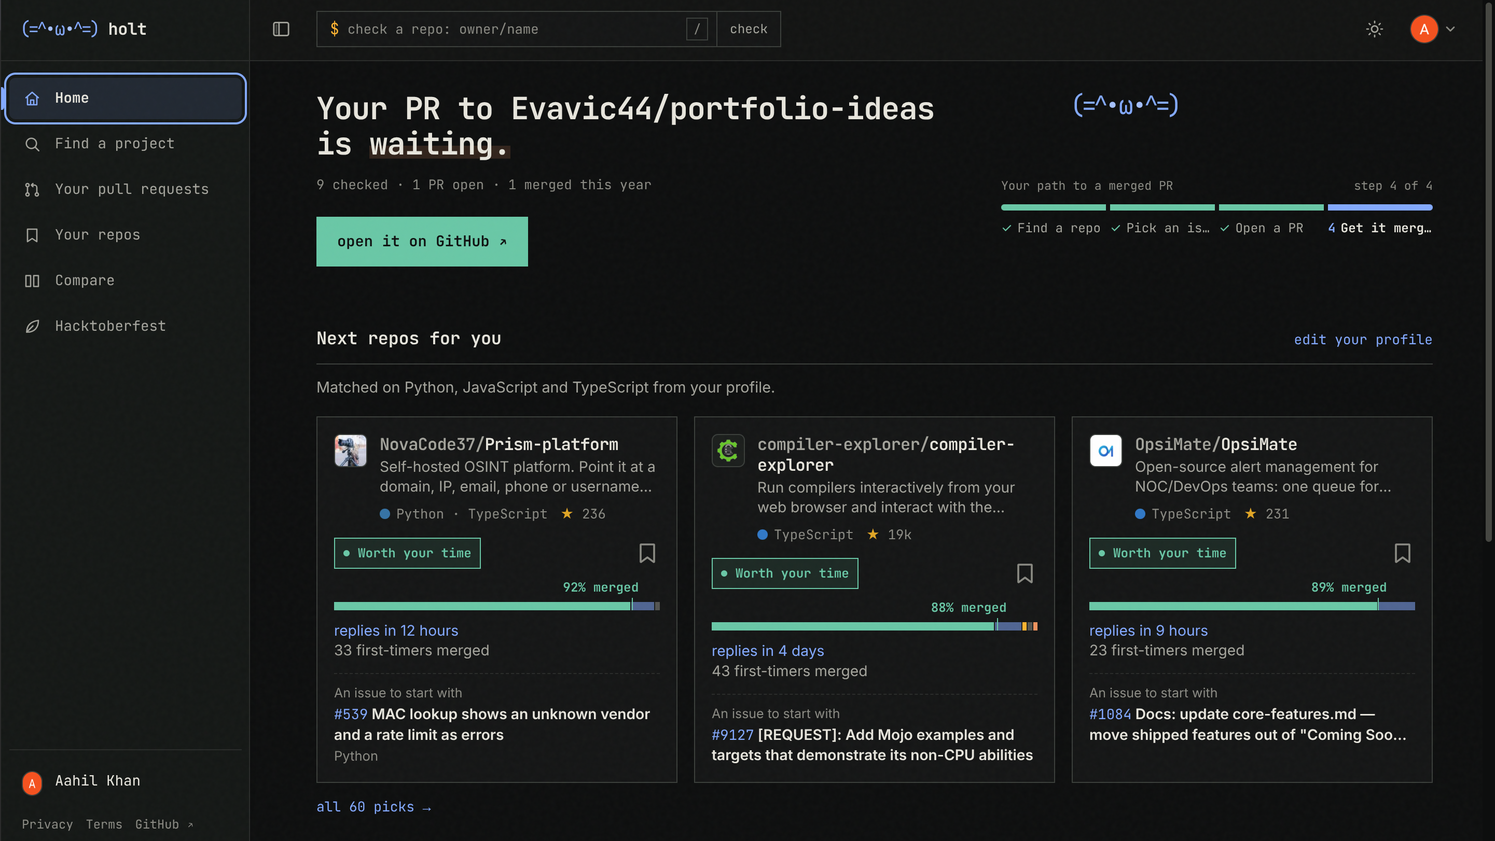Click Worth your time badge on OpsiMate
The image size is (1495, 841).
coord(1162,553)
